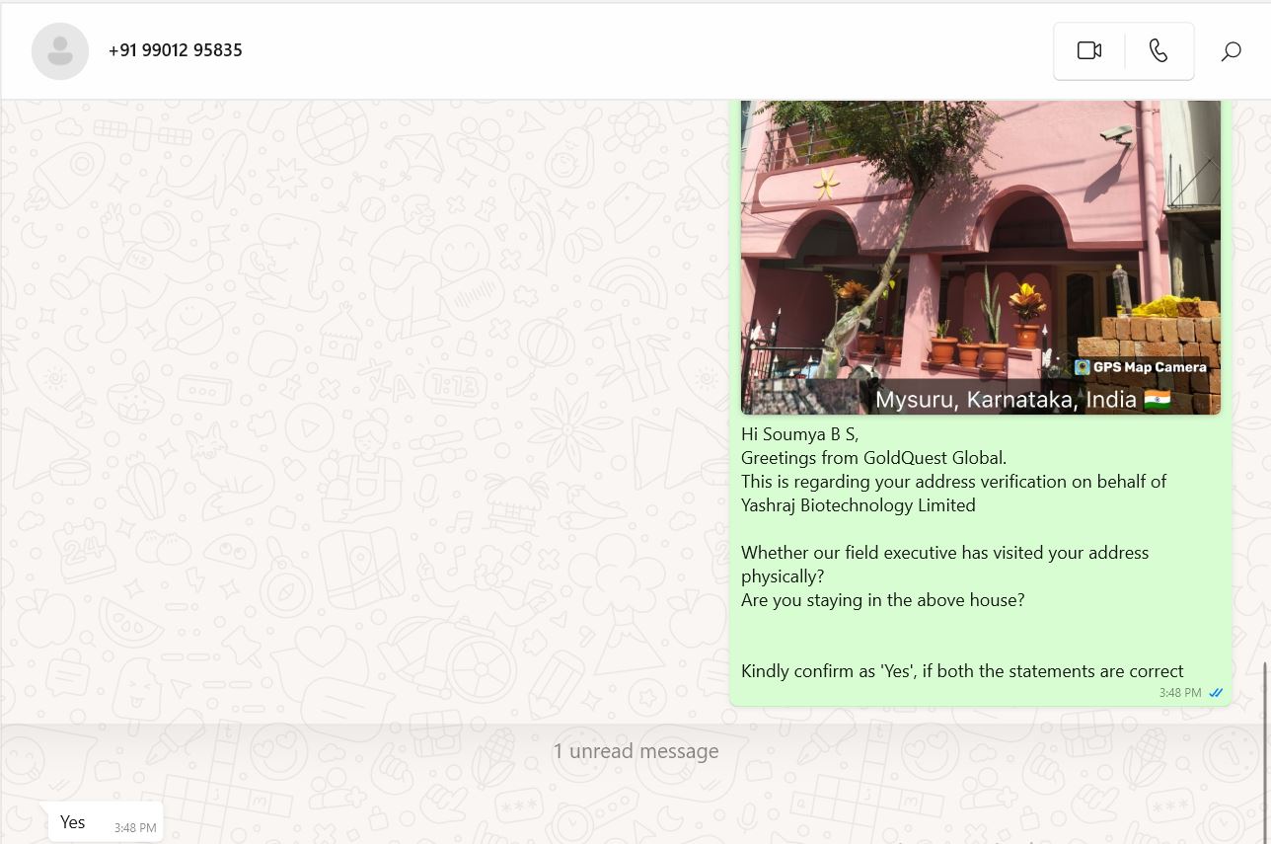Click the chat's vertical scrollbar thumb

click(x=1265, y=750)
